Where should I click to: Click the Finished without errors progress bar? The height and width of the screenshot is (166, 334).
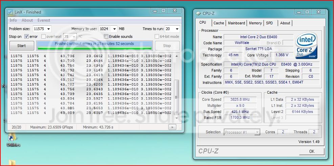pos(94,46)
